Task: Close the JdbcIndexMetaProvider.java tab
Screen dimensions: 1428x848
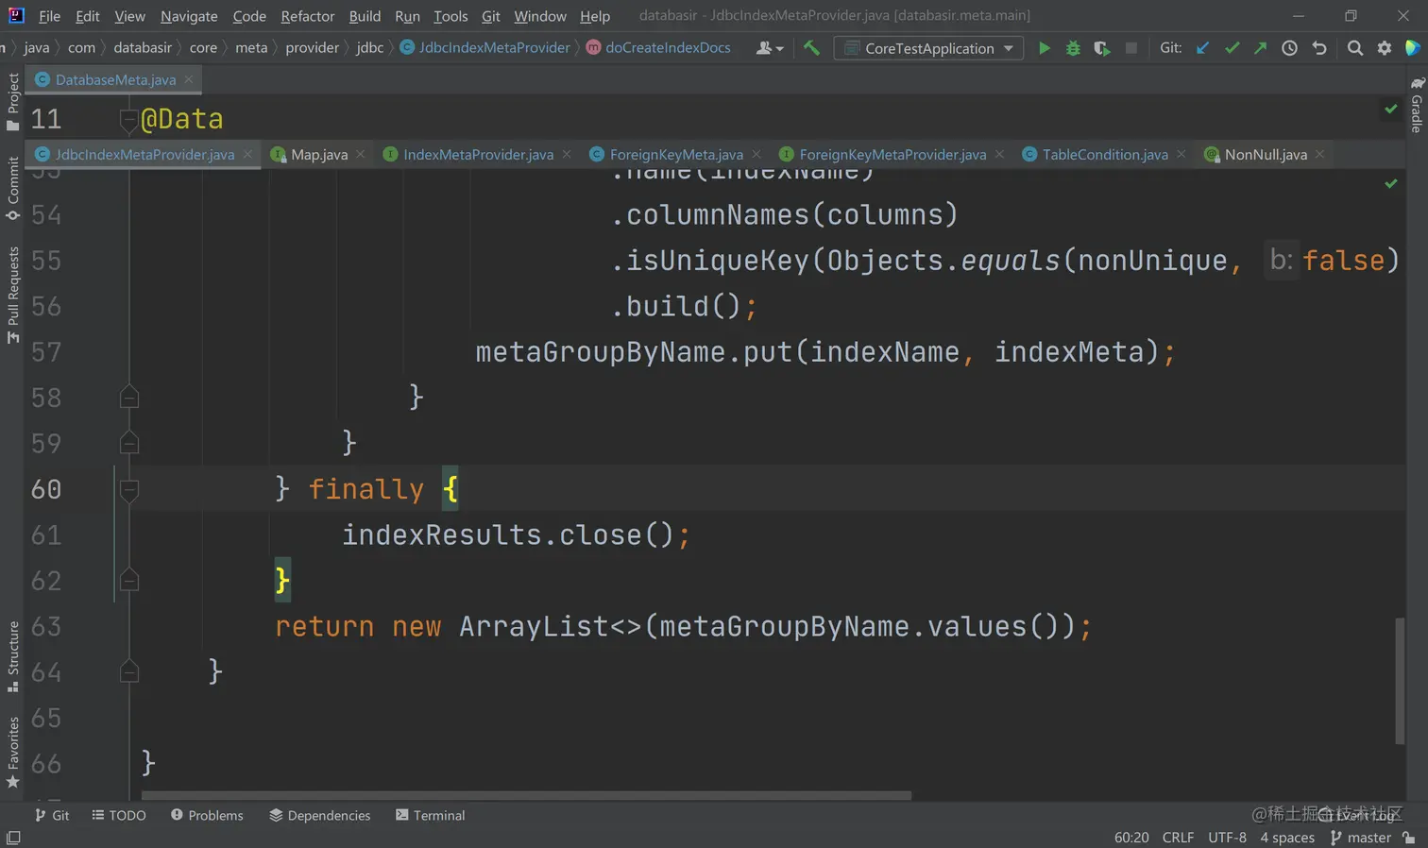Action: [247, 154]
